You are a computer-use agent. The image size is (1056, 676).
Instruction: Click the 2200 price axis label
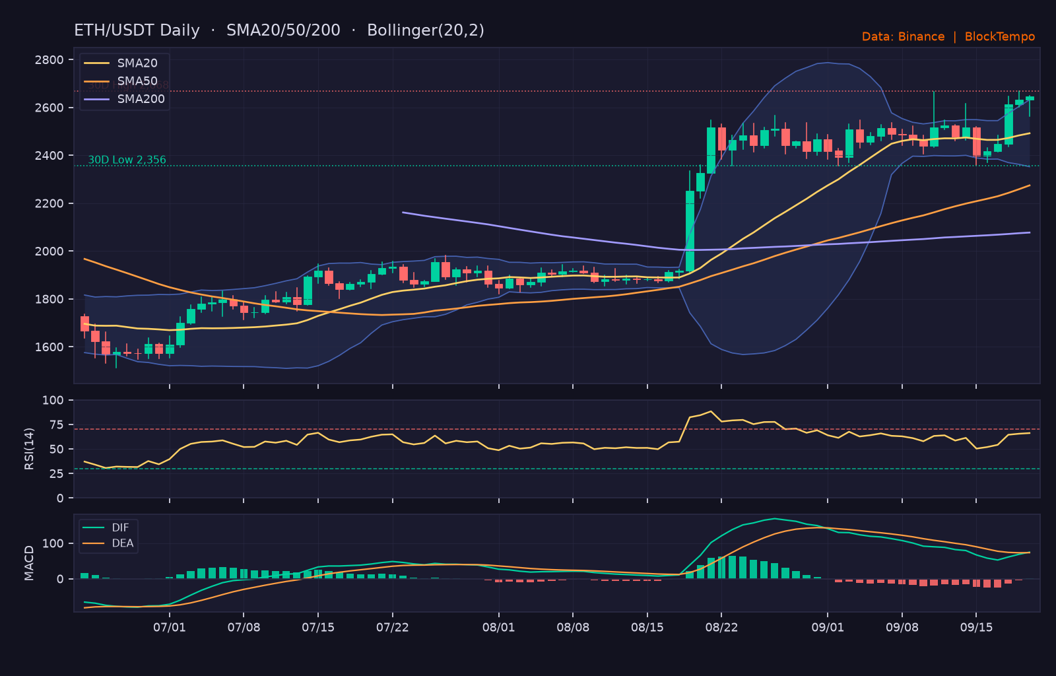pos(49,203)
